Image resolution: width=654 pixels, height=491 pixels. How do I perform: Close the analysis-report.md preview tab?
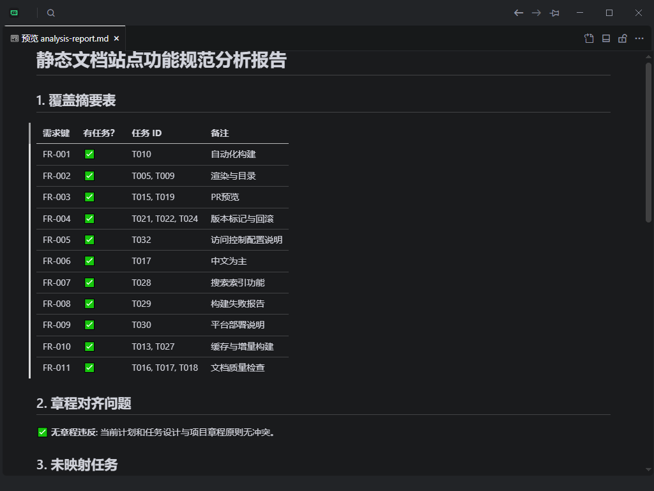(x=116, y=38)
